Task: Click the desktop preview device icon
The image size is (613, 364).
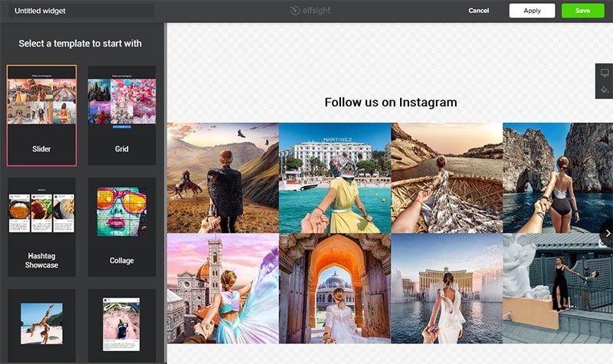Action: 605,72
